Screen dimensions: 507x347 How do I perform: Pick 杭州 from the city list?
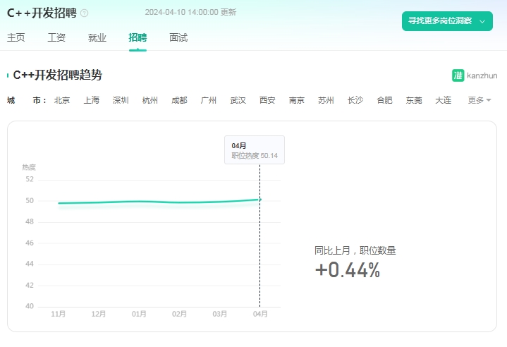click(150, 100)
